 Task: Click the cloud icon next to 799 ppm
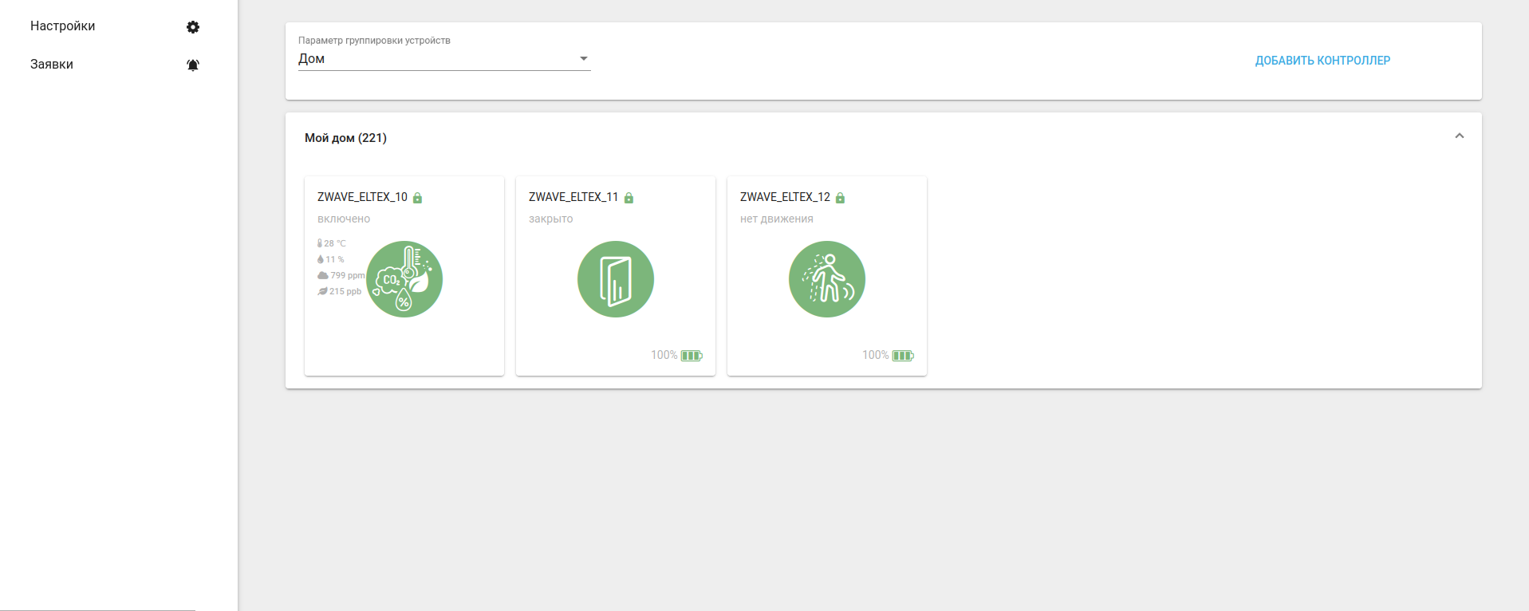[x=323, y=275]
